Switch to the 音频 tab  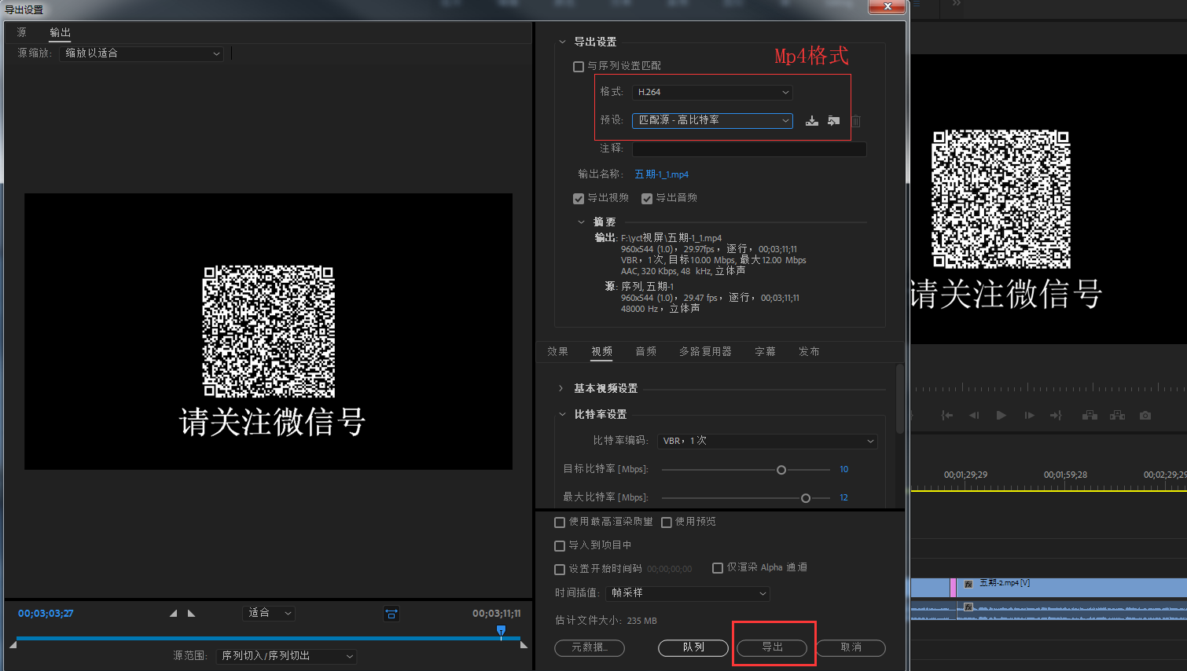point(646,351)
